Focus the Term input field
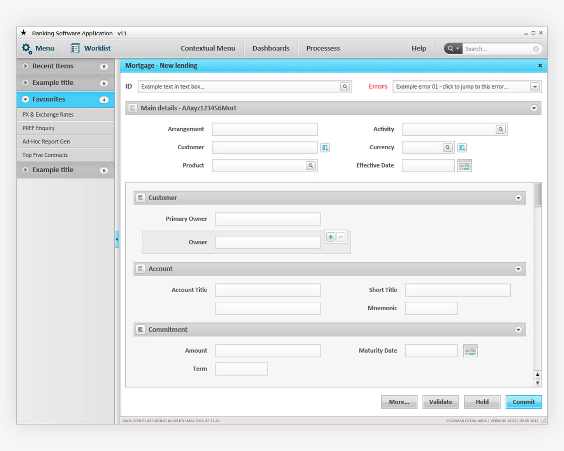 pos(241,369)
